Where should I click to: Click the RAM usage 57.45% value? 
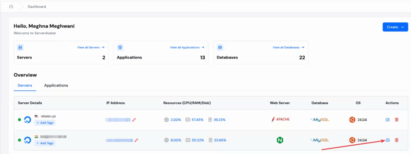pyautogui.click(x=197, y=120)
